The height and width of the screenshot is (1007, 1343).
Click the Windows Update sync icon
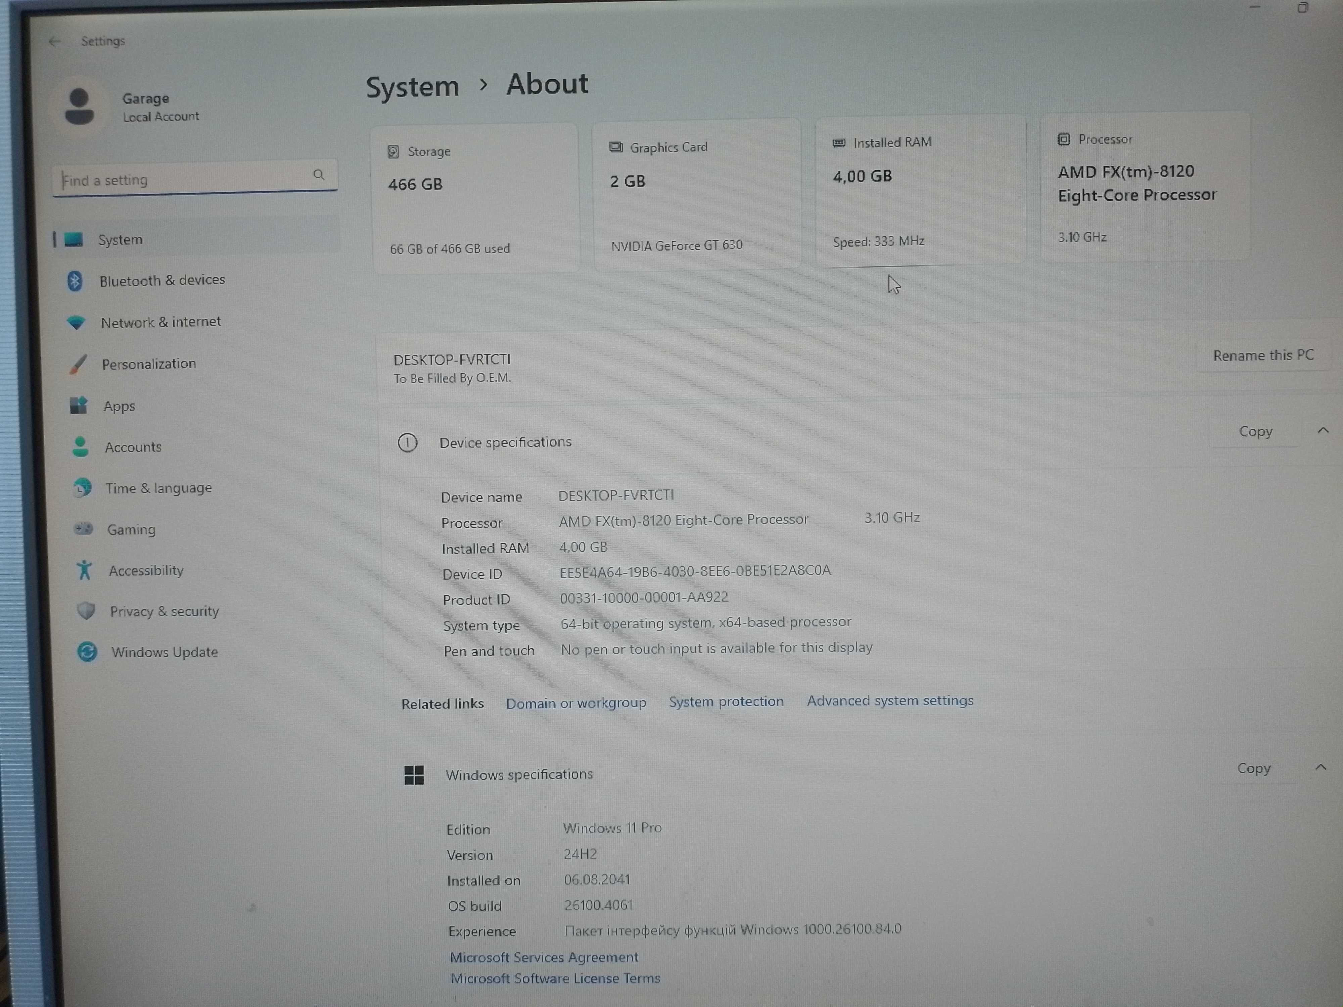87,652
